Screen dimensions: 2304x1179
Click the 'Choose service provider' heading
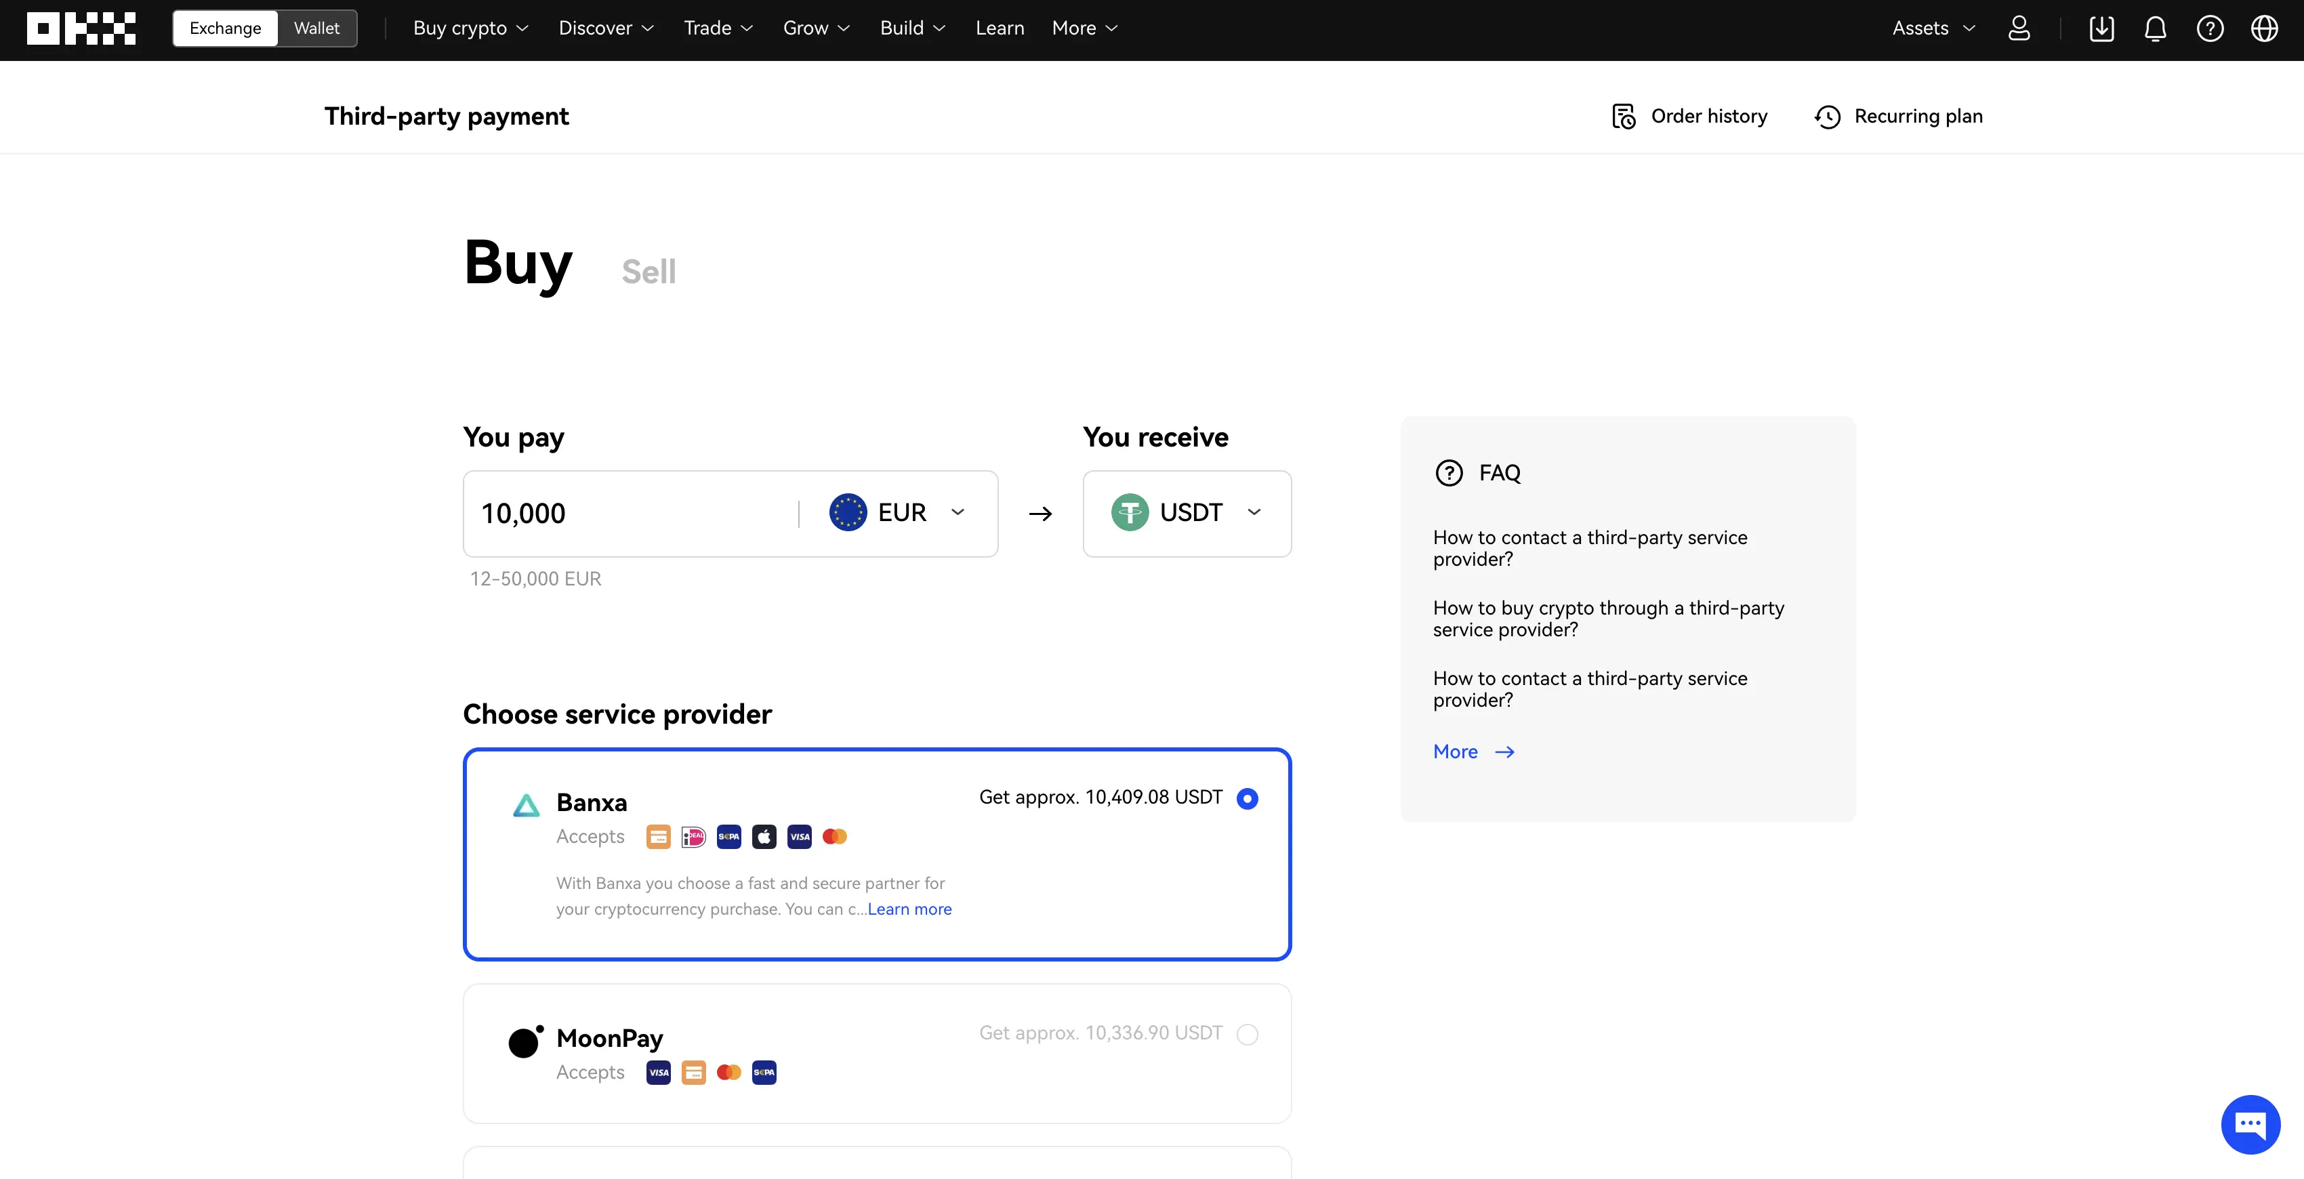point(617,715)
